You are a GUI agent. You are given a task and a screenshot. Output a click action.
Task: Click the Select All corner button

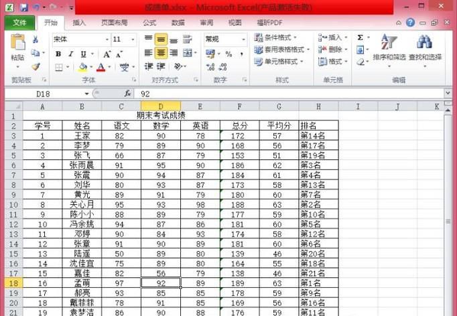(x=13, y=106)
